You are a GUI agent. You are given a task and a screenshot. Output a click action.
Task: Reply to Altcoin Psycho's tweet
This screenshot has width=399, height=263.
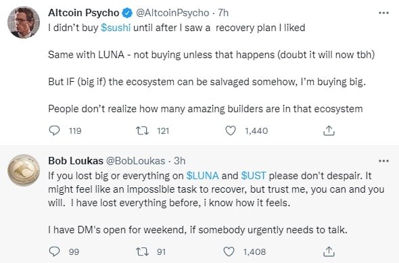(x=54, y=130)
